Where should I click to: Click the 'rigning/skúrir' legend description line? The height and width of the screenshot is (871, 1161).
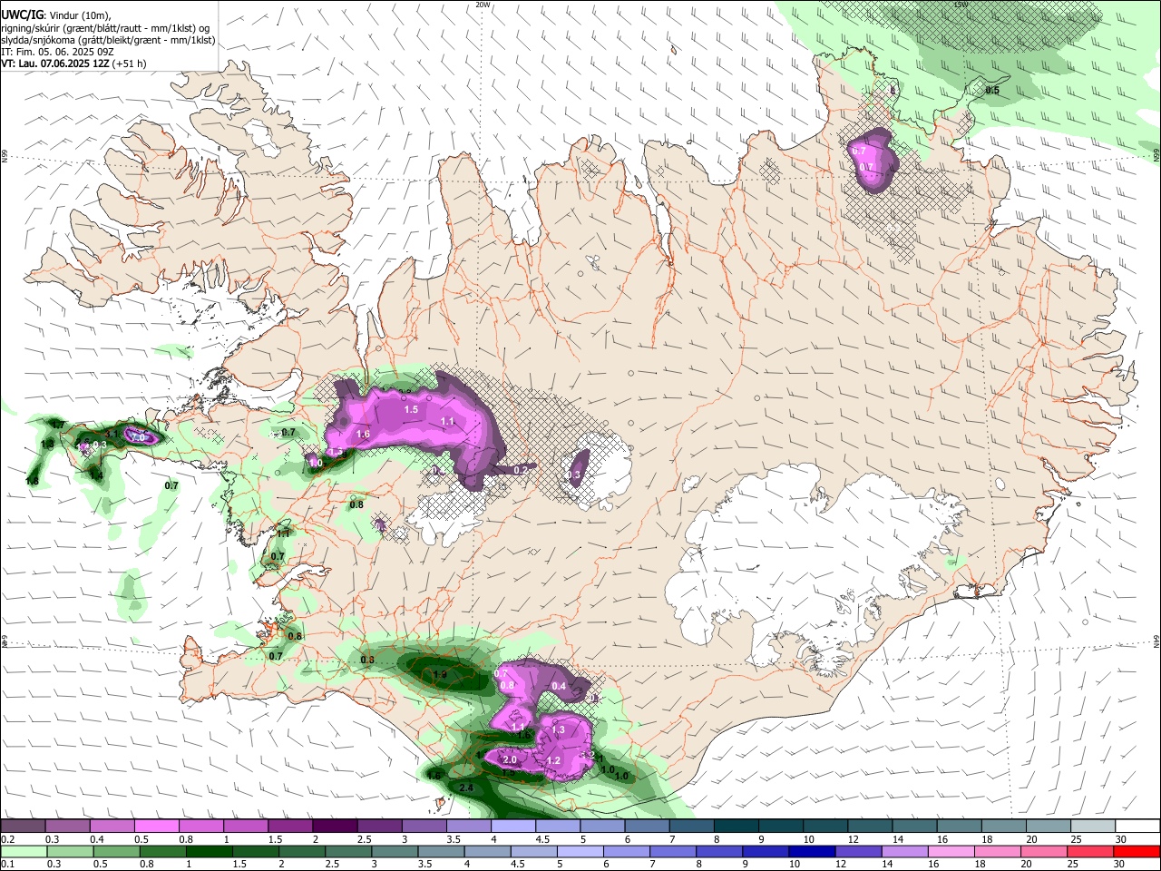(105, 27)
